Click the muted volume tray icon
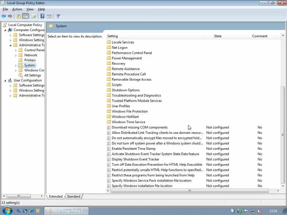The image size is (287, 215). coord(260,211)
